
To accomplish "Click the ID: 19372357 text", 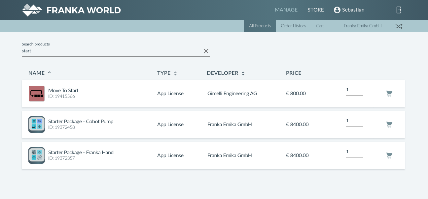I will [61, 158].
